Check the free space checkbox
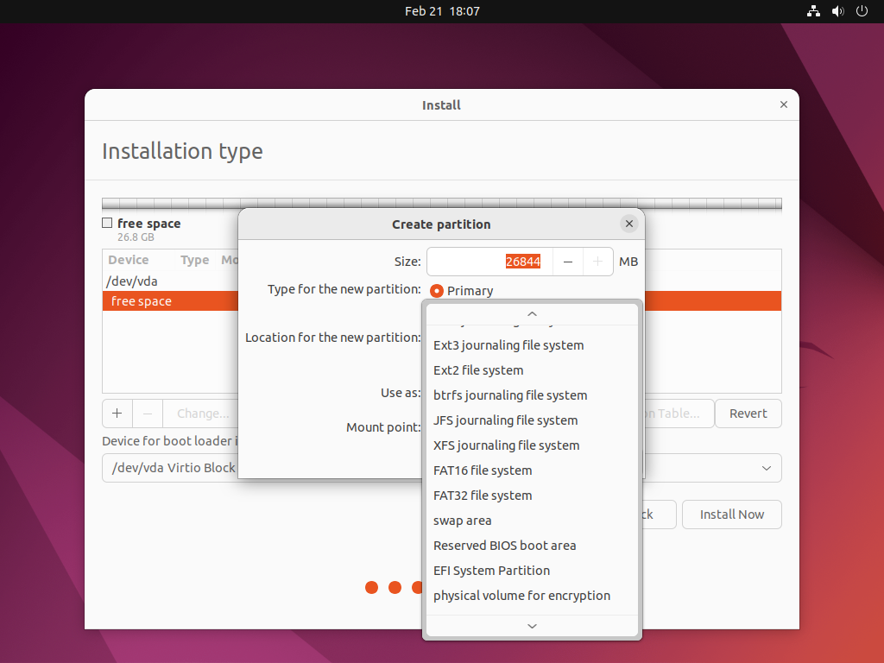 pyautogui.click(x=107, y=222)
